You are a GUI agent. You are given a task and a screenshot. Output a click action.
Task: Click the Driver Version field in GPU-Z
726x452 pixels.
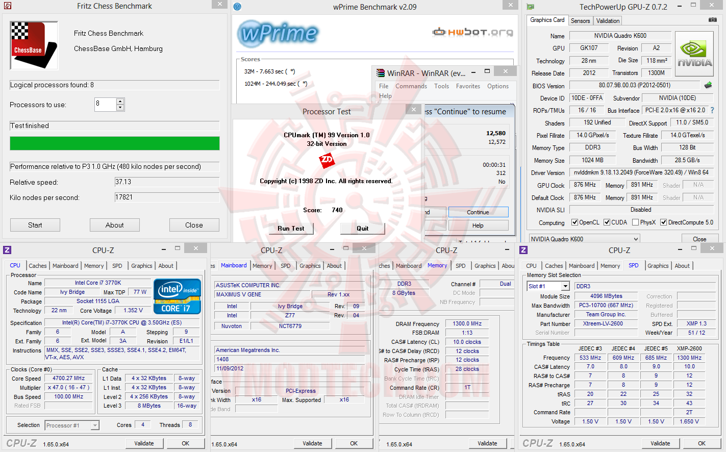(x=641, y=172)
